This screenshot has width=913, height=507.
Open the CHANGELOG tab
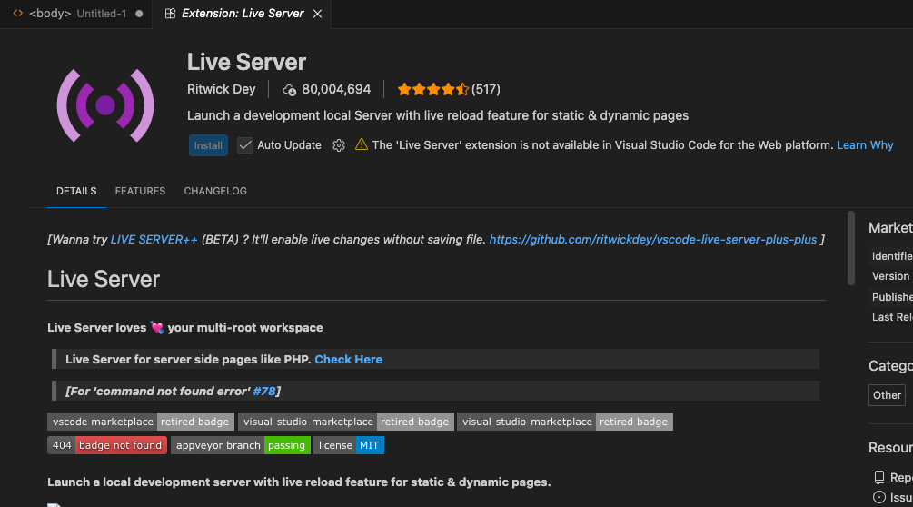215,191
